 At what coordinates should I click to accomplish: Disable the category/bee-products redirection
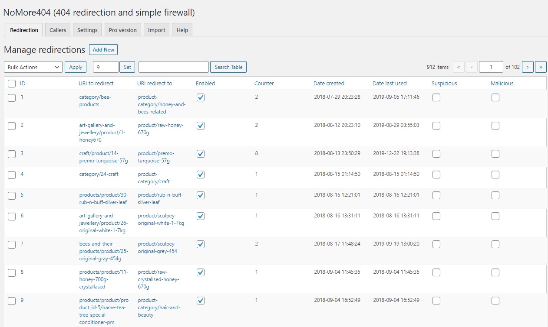click(x=201, y=97)
